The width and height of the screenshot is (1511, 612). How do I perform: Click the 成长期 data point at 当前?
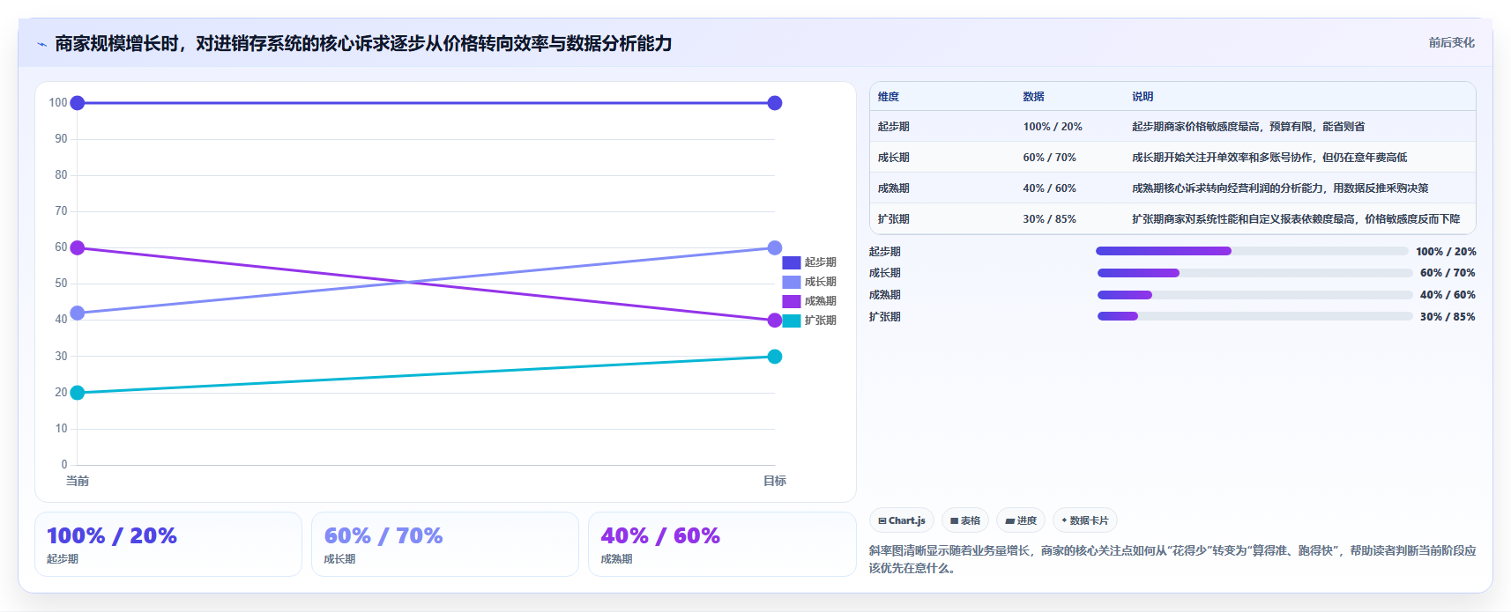(x=78, y=313)
